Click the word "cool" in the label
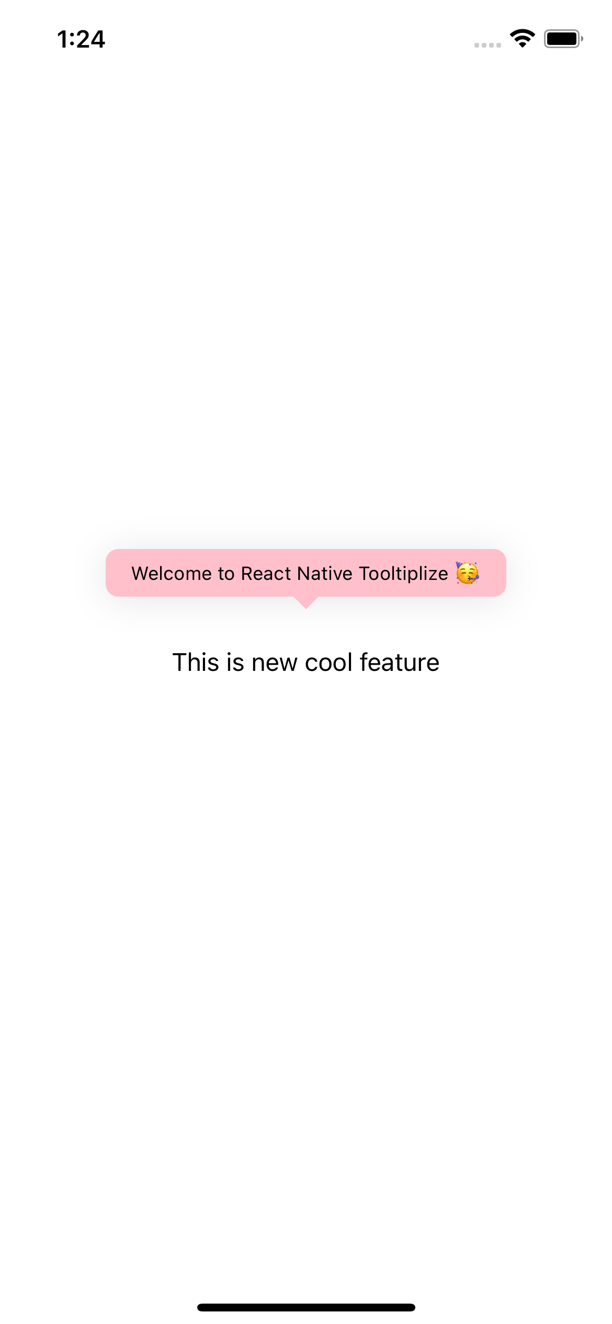This screenshot has height=1324, width=612. [328, 663]
